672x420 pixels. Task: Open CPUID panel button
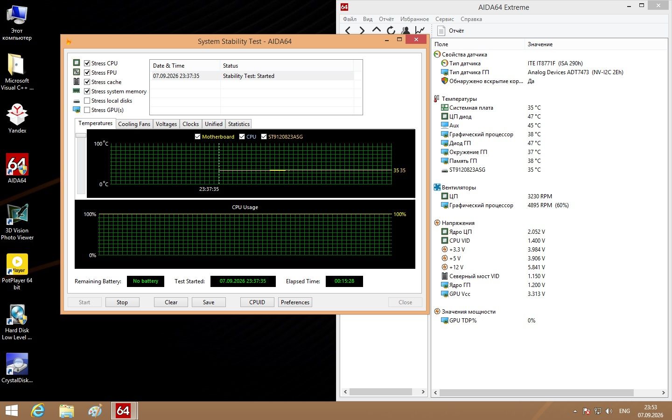257,302
